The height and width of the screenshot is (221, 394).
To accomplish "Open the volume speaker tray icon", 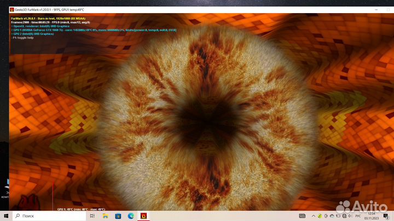I will click(350, 216).
